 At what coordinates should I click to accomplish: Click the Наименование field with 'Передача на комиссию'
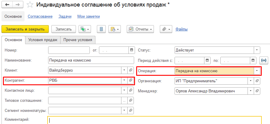click(91, 60)
